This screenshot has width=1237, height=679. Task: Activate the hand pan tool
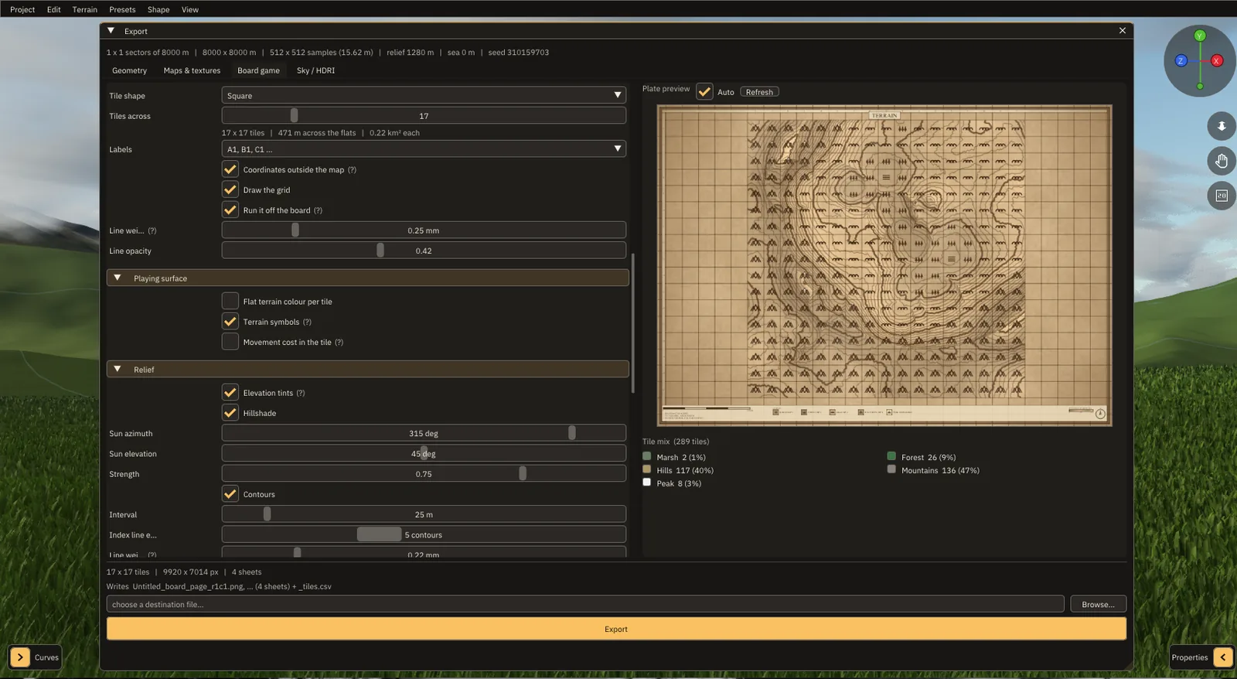pos(1222,161)
